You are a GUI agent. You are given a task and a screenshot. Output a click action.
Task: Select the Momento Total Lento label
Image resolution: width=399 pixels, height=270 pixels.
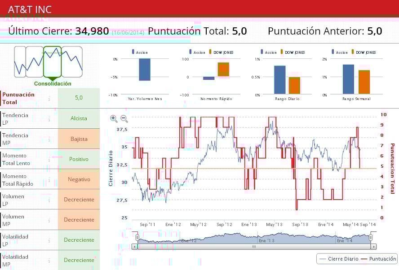(x=16, y=159)
